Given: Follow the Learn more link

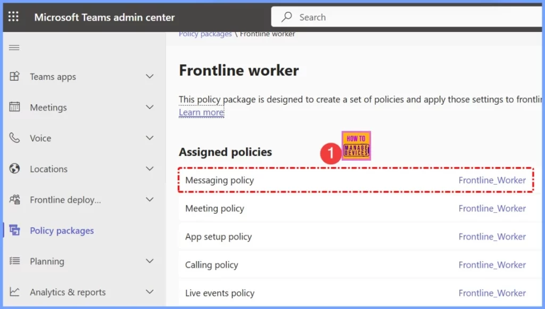Looking at the screenshot, I should pyautogui.click(x=201, y=113).
